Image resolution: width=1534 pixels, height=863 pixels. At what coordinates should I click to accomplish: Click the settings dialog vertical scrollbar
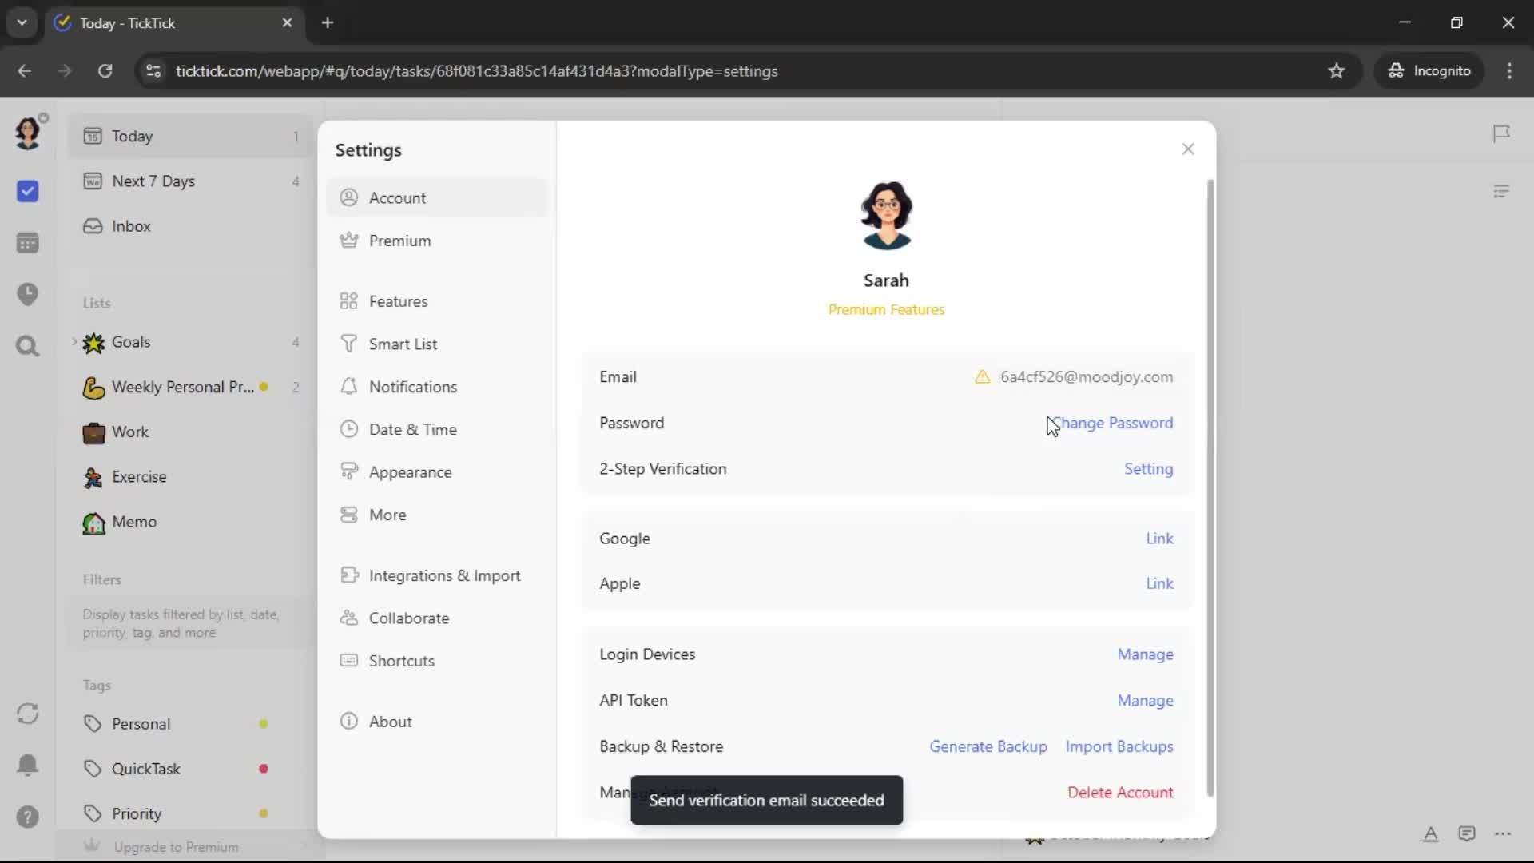pos(1210,487)
